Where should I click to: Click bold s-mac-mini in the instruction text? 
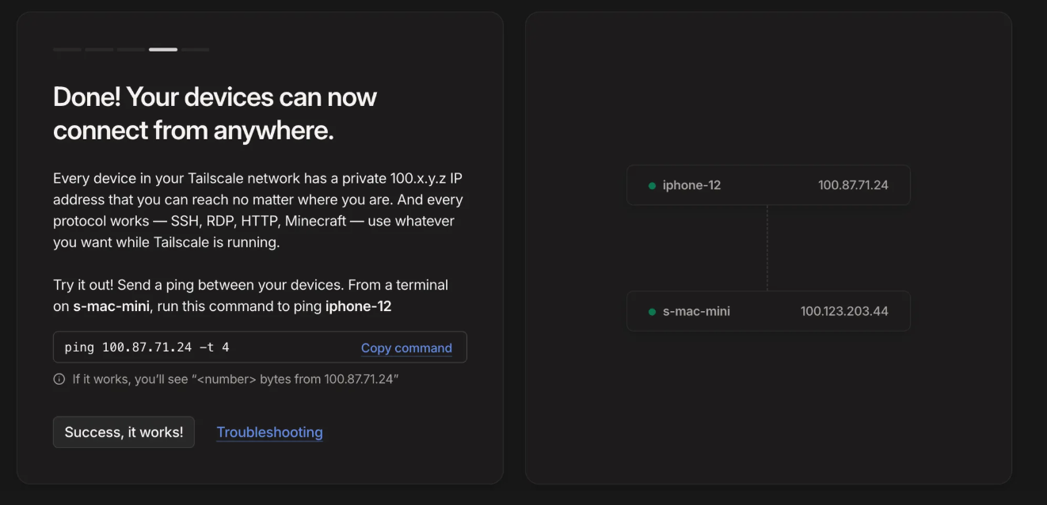112,306
